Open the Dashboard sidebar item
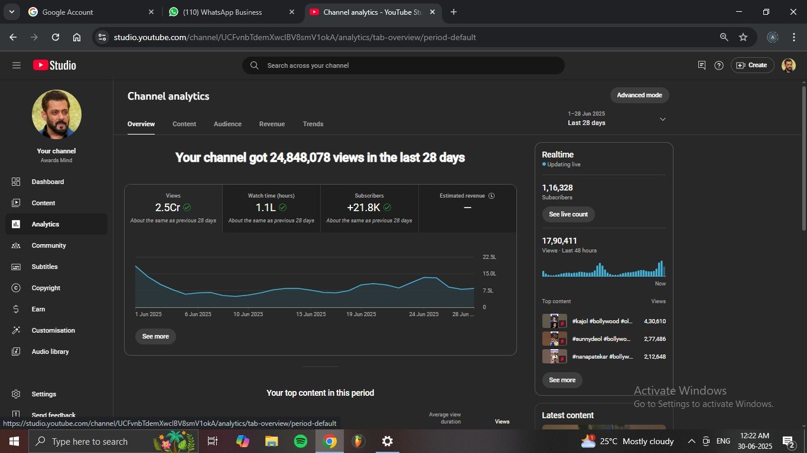Viewport: 807px width, 453px height. 56,182
